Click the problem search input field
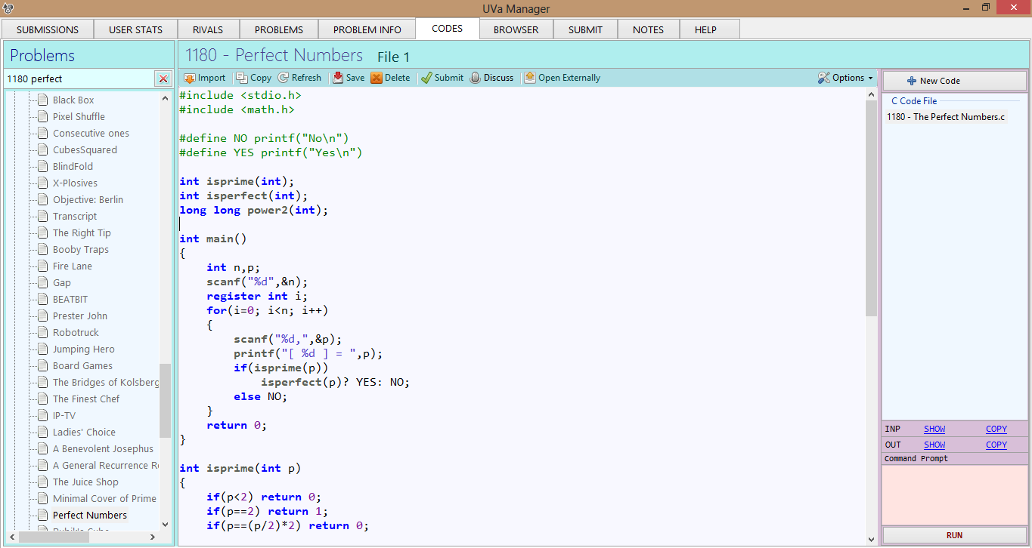This screenshot has width=1032, height=548. click(x=79, y=79)
